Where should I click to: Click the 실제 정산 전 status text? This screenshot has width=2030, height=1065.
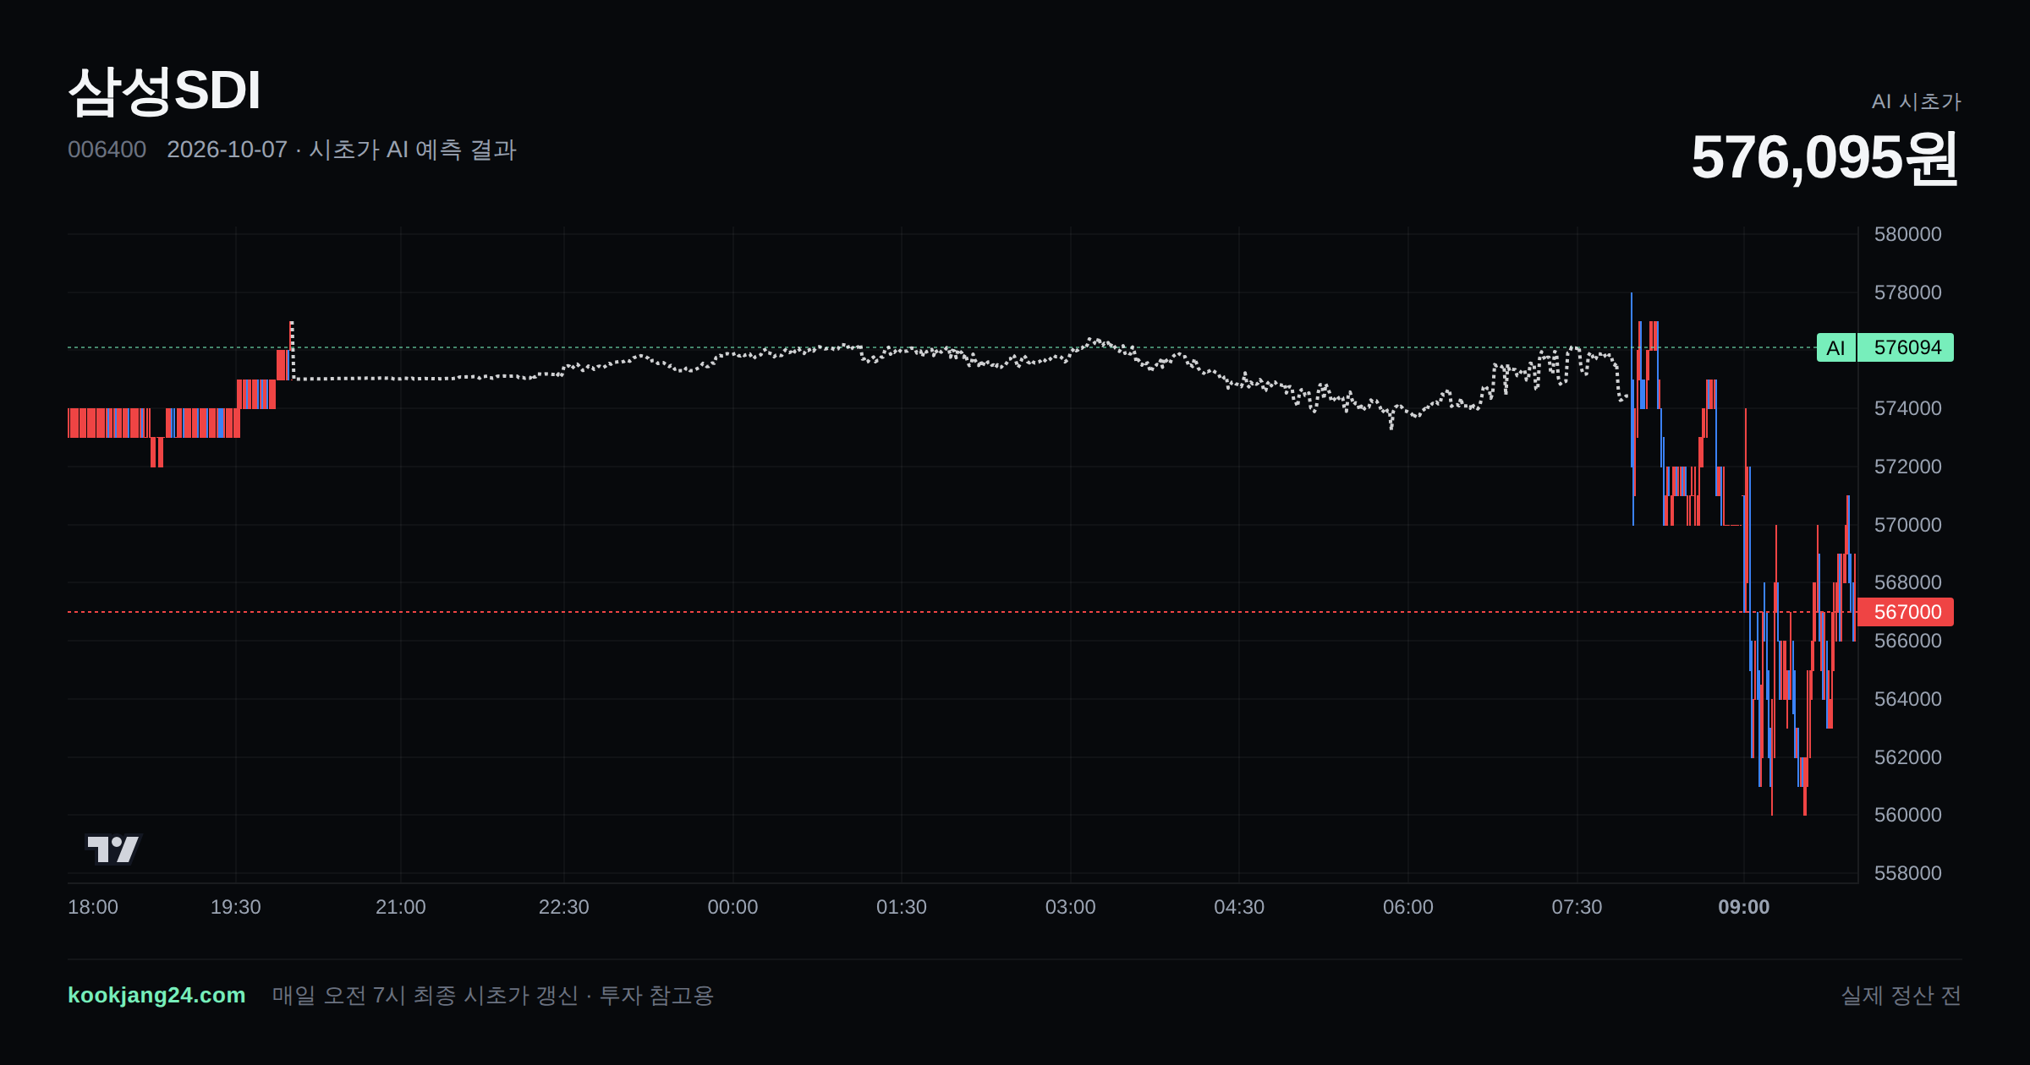click(x=1901, y=996)
